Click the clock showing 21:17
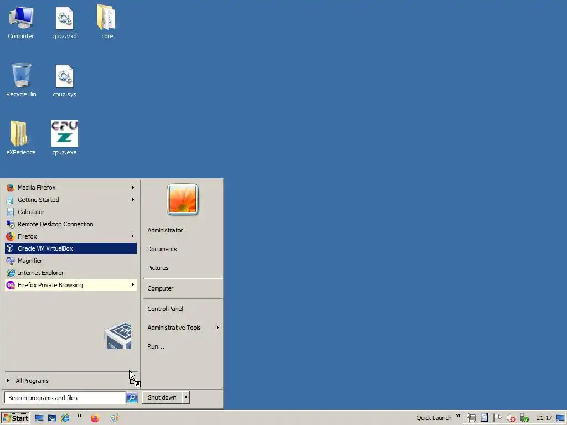The image size is (567, 425). coord(544,418)
